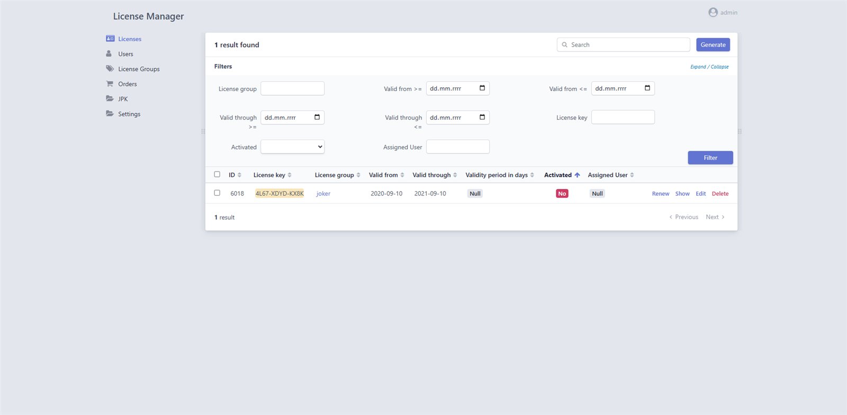
Task: Click the Users person icon in sidebar
Action: pos(109,53)
